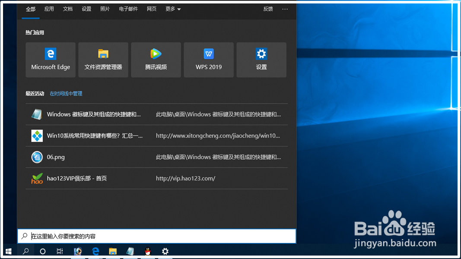Switch to the 电子邮件 tab
The image size is (461, 259).
pos(128,9)
